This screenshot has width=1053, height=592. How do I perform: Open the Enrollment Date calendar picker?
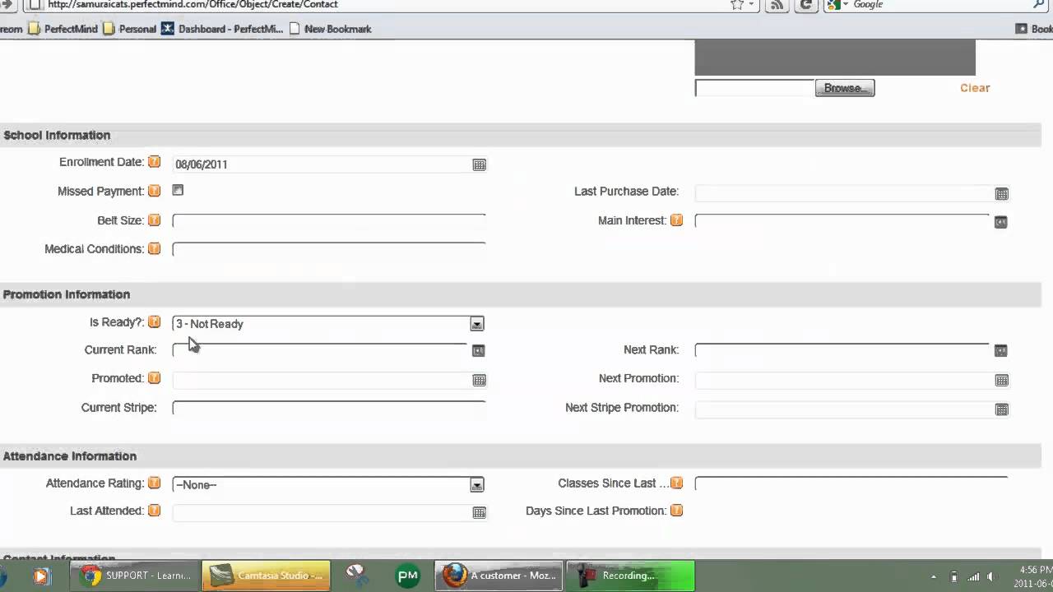[x=479, y=164]
